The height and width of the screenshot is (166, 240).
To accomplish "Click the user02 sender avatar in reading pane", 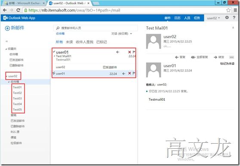I will [154, 41].
